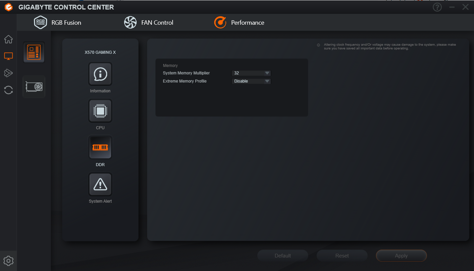Select the monitor icon in sidebar
Viewport: 474px width, 271px height.
point(8,56)
